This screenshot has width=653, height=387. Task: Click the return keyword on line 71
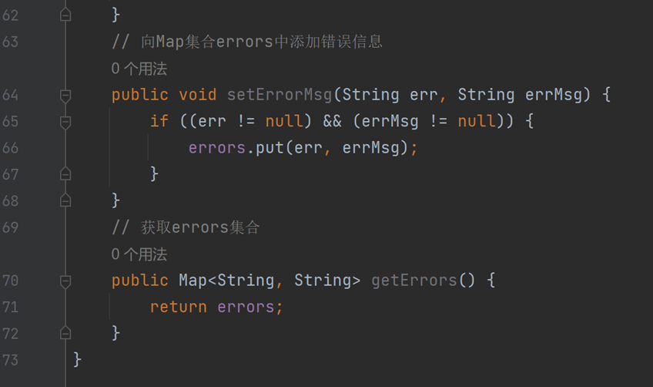(x=178, y=307)
